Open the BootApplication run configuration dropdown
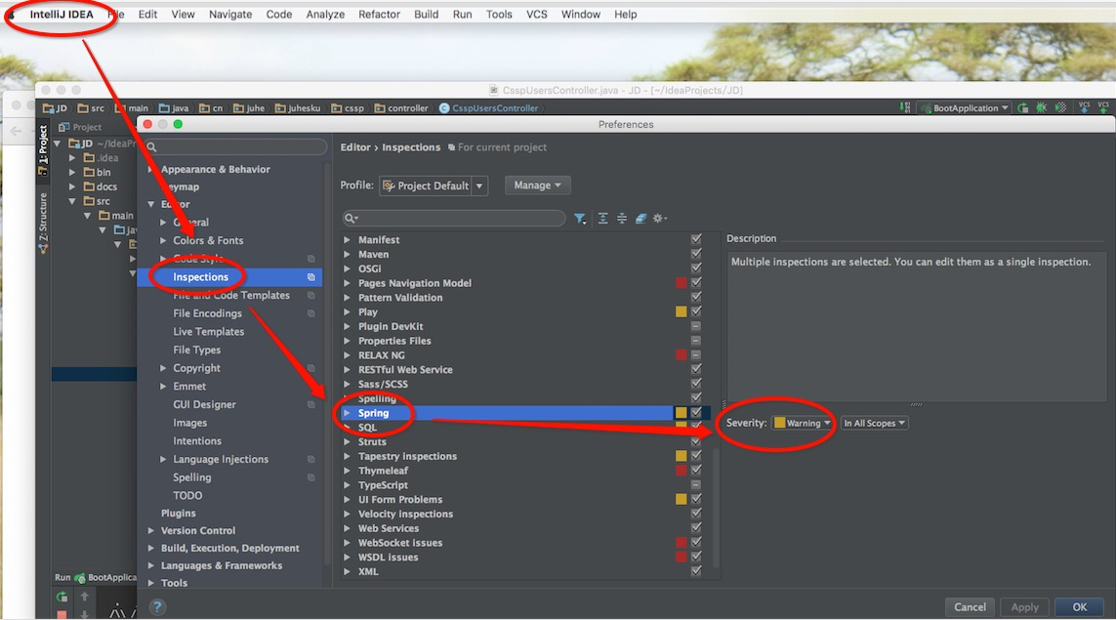The image size is (1116, 620). point(965,108)
